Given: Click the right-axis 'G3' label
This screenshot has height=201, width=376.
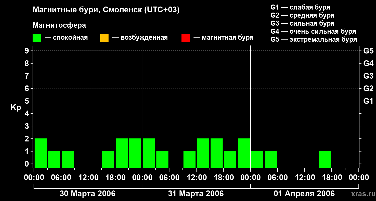Looking at the screenshot, I should 368,76.
